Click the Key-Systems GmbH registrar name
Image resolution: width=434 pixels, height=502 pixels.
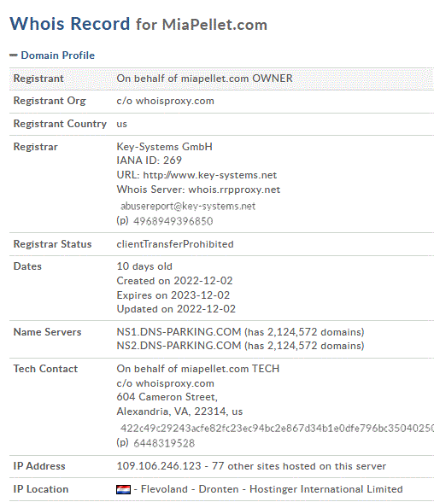pyautogui.click(x=164, y=147)
